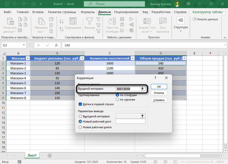The width and height of the screenshot is (228, 164).
Task: Open the Формулы ribbon tab
Action: [88, 12]
